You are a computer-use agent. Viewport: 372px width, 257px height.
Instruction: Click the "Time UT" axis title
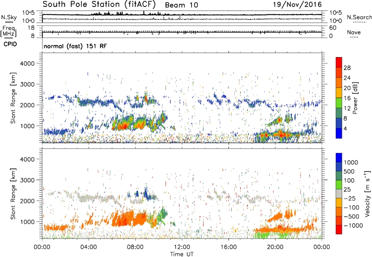point(182,254)
